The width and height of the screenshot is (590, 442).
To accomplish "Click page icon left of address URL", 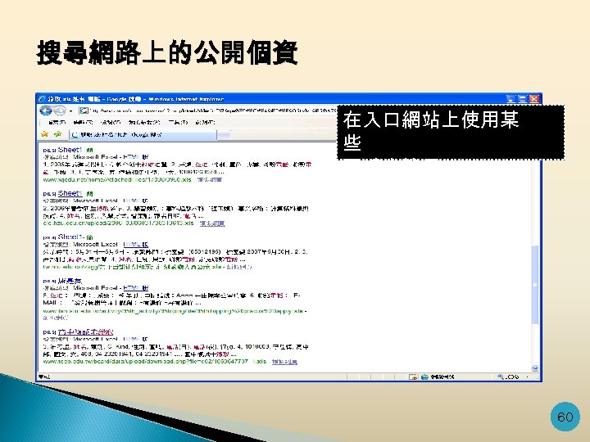I will (84, 110).
